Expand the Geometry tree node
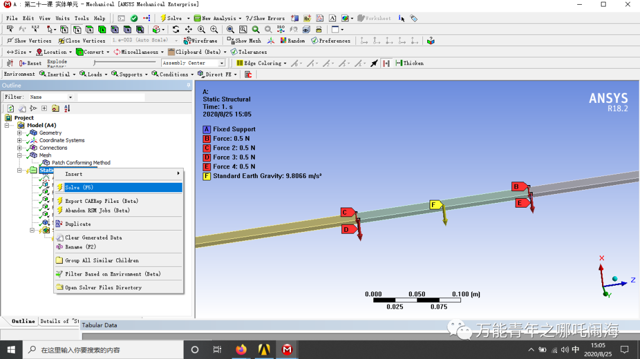This screenshot has height=359, width=640. point(19,133)
